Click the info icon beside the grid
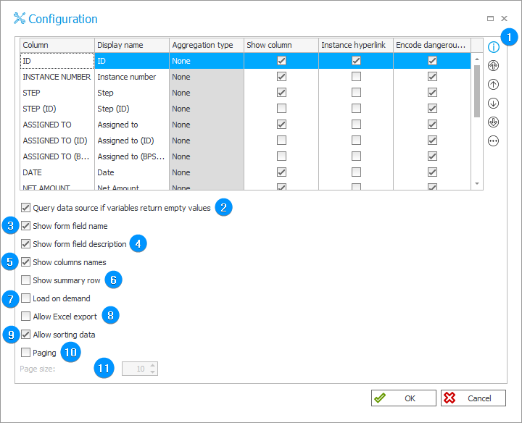The width and height of the screenshot is (522, 423). (493, 47)
